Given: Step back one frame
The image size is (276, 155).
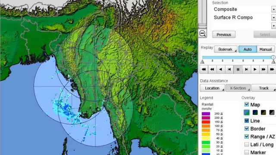Looking at the screenshot, I should pyautogui.click(x=229, y=69).
